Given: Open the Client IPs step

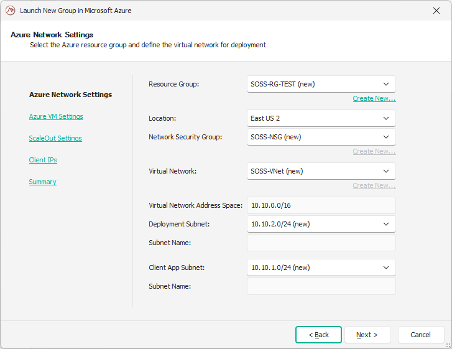Looking at the screenshot, I should pyautogui.click(x=43, y=160).
